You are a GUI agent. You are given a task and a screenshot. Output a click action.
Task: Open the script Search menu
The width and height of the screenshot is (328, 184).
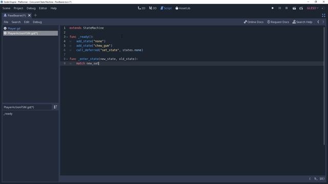click(x=16, y=22)
